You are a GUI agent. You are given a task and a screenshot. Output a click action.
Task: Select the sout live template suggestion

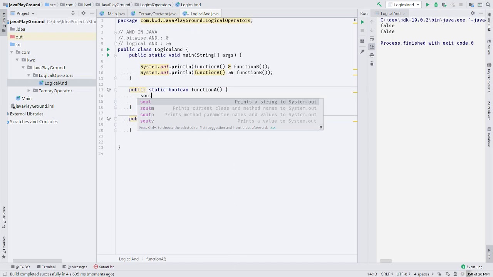point(230,102)
